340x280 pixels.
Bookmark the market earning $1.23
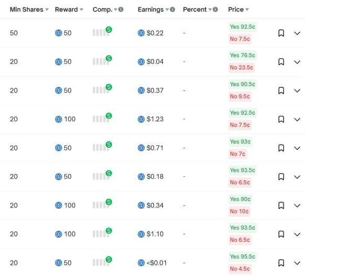pos(281,119)
